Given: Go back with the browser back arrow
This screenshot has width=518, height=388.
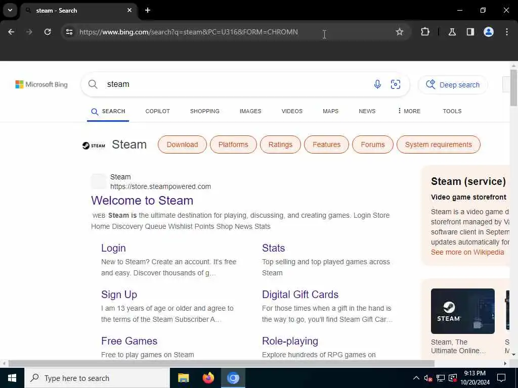Looking at the screenshot, I should [x=11, y=32].
